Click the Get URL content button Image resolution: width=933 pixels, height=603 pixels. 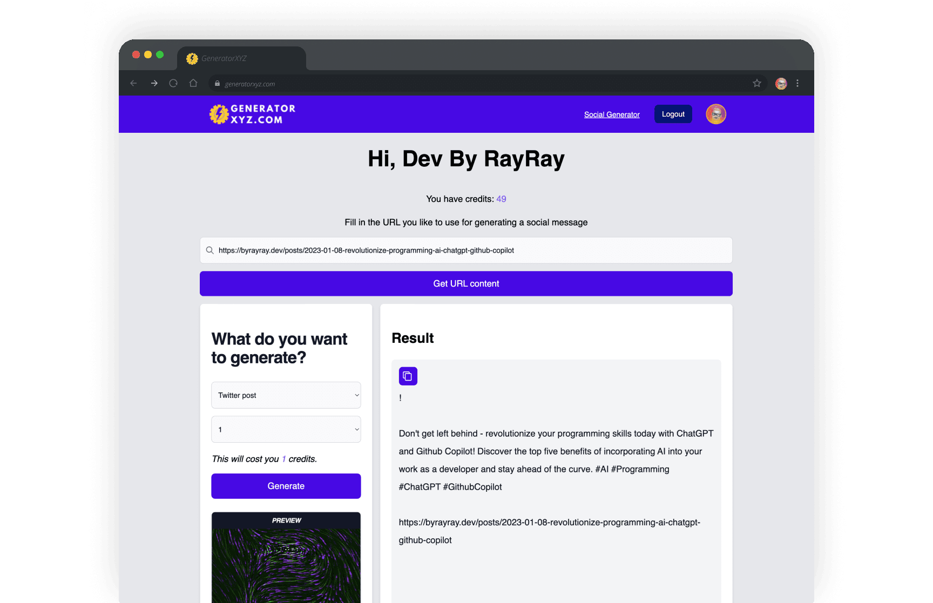tap(465, 283)
